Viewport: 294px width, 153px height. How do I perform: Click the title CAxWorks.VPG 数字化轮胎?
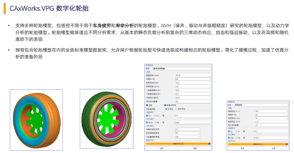coord(49,8)
